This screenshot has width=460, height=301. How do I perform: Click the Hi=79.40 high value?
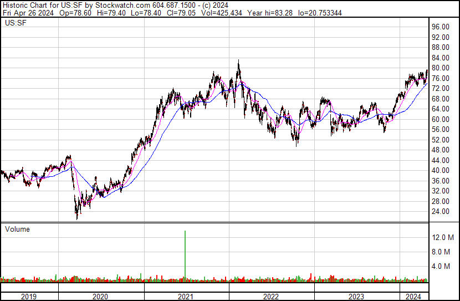point(111,13)
